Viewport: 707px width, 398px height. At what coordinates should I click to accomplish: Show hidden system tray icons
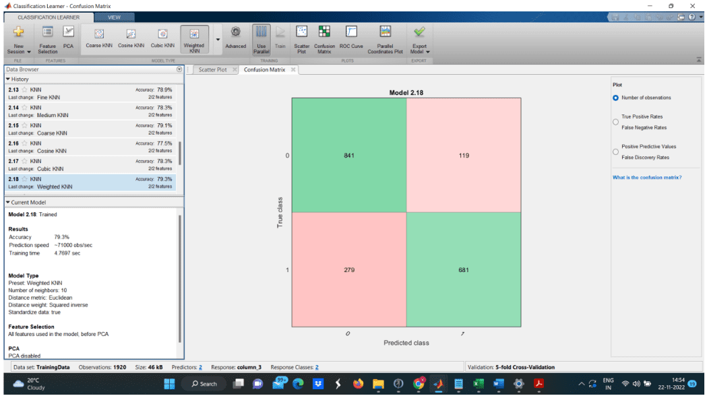pos(581,384)
